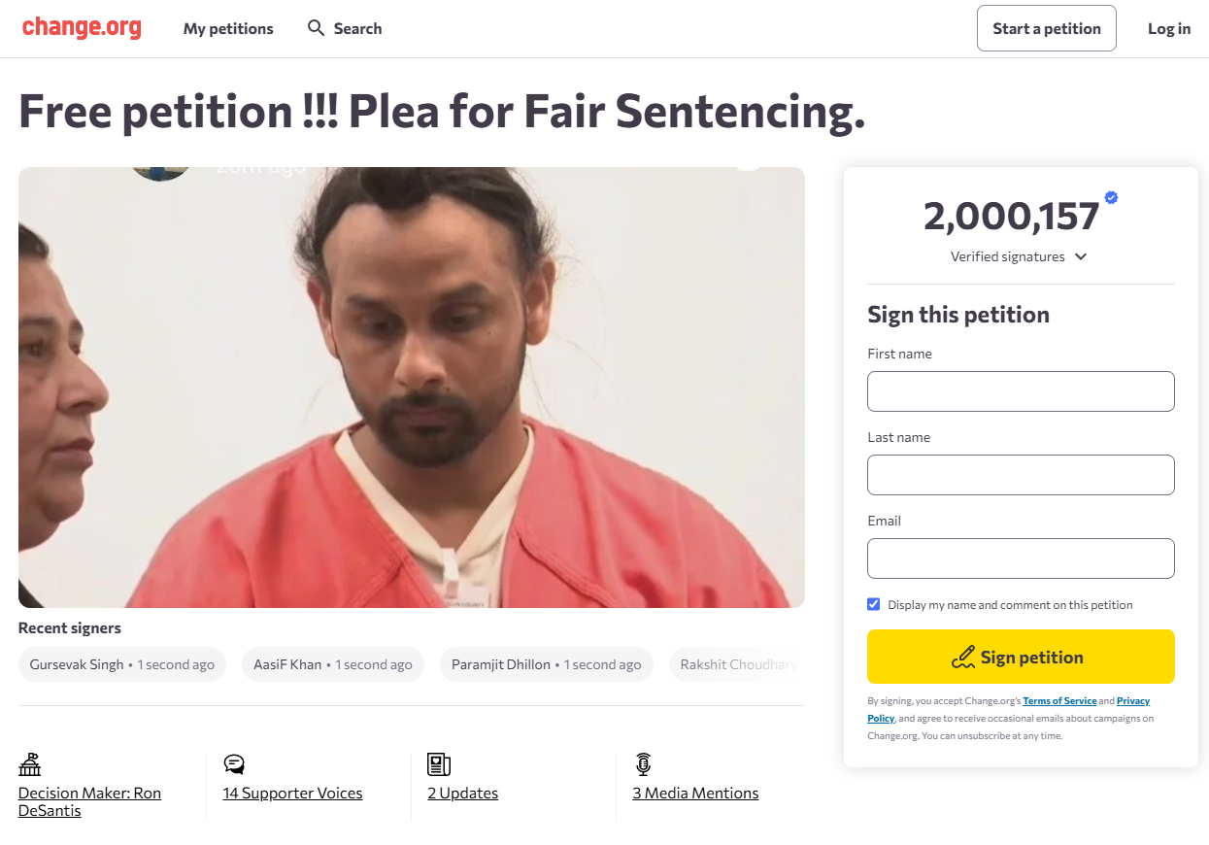Click the Search magnifying glass icon
This screenshot has height=845, width=1209.
click(316, 28)
